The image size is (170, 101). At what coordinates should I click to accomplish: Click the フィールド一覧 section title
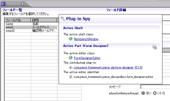coord(12,10)
